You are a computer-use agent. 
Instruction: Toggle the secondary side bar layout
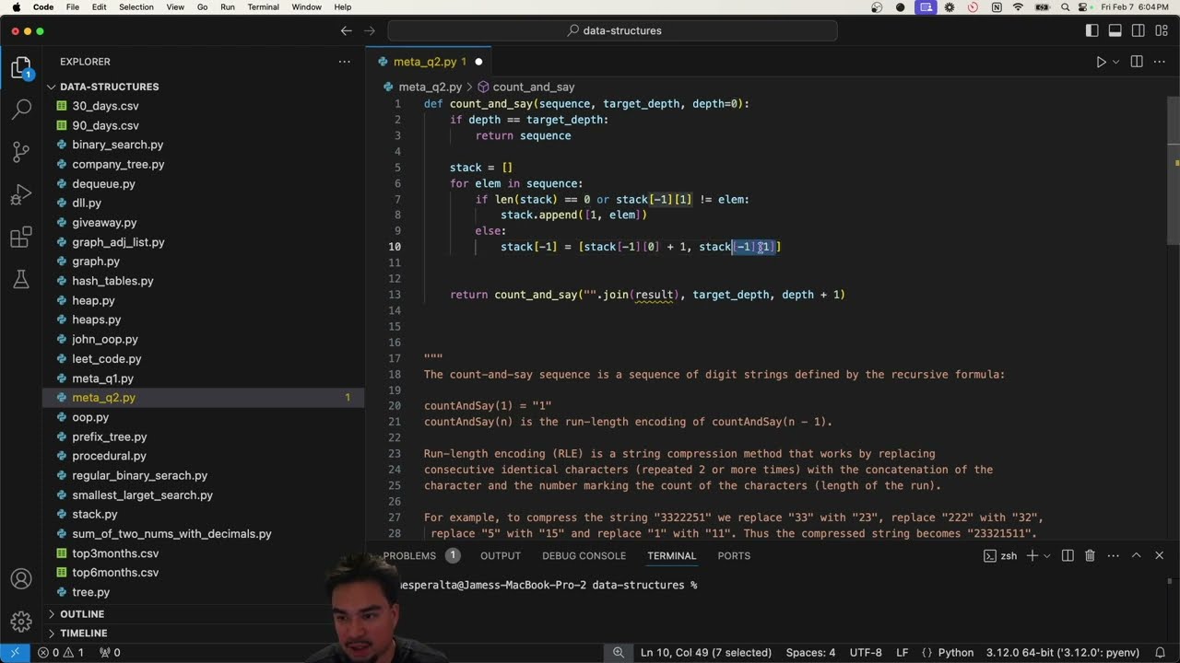click(x=1137, y=30)
